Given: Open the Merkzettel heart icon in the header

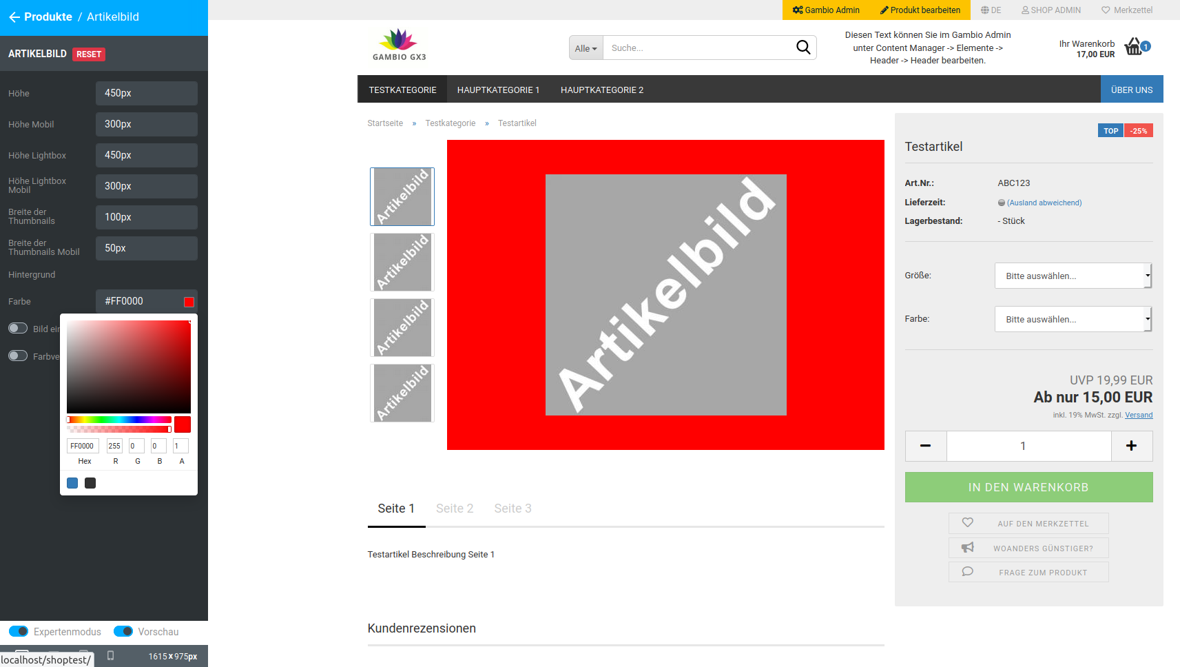Looking at the screenshot, I should [1105, 10].
